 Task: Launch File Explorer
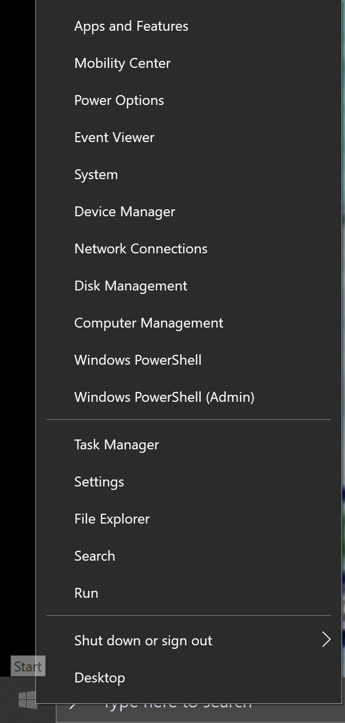pos(189,519)
